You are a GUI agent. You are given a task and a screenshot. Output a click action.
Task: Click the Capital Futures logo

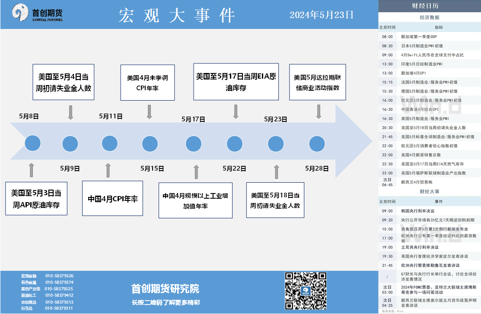[37, 13]
